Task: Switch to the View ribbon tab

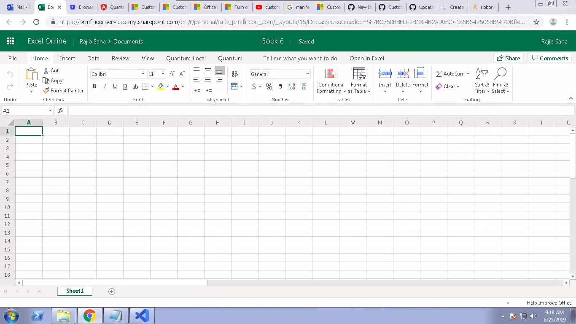Action: tap(148, 58)
